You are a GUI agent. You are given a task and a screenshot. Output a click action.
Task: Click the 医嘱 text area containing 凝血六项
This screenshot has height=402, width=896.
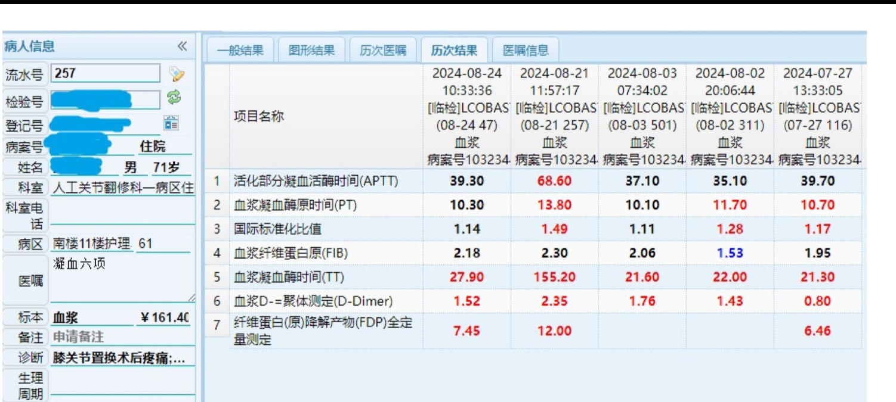click(122, 280)
